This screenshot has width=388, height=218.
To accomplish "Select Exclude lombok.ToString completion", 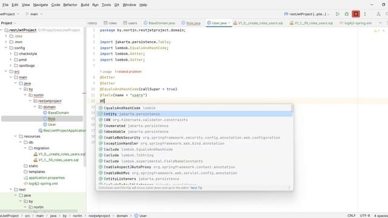I will (x=194, y=155).
